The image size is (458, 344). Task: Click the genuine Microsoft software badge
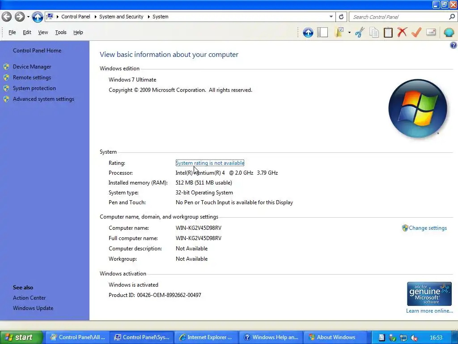pos(429,294)
